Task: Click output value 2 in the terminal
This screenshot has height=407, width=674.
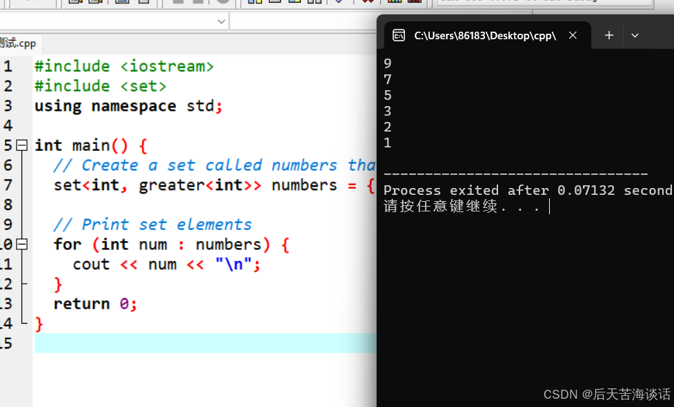Action: pyautogui.click(x=387, y=127)
